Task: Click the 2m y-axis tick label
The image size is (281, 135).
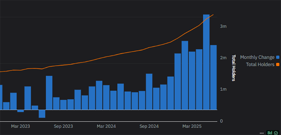Action: tap(223, 58)
